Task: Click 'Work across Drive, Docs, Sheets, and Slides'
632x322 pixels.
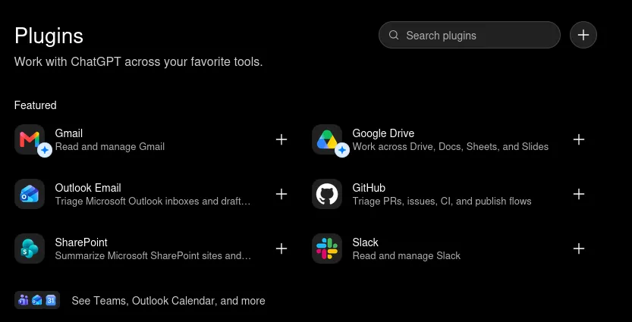Action: [451, 146]
